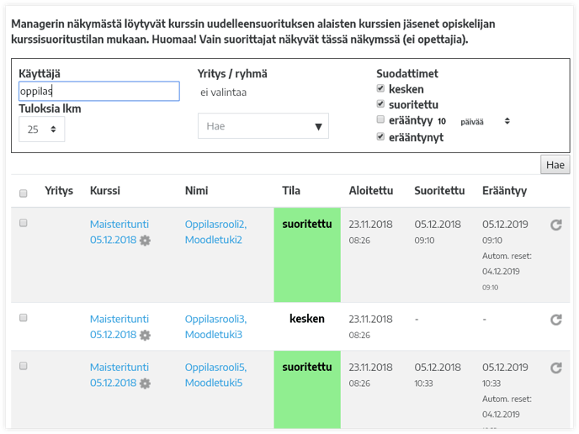Open user Oppilasrooli3, Moodletuki3 link
Screen dimensions: 579x434
pos(215,326)
